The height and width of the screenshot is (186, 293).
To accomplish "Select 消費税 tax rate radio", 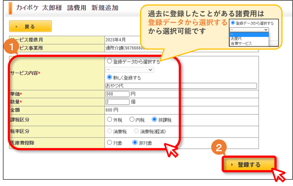I will tap(110, 131).
